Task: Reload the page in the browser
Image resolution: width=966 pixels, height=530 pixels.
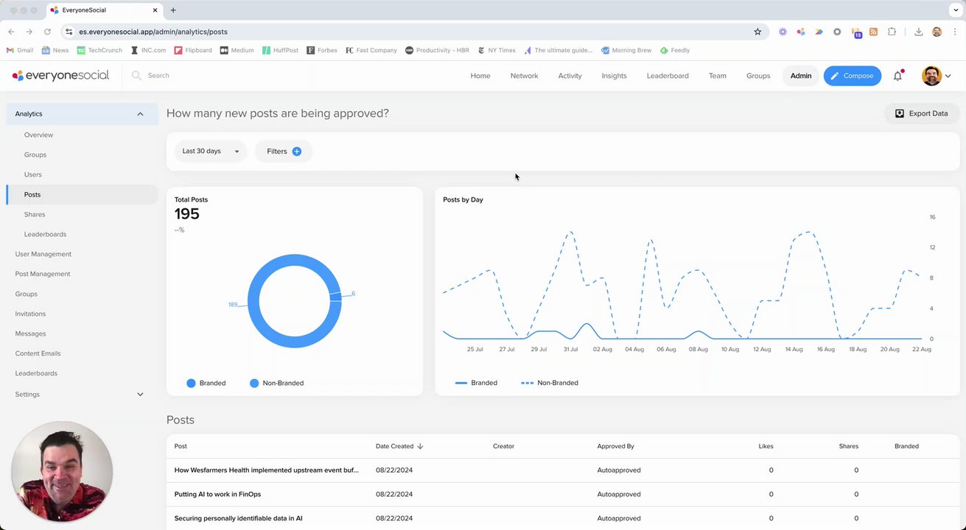Action: click(48, 32)
